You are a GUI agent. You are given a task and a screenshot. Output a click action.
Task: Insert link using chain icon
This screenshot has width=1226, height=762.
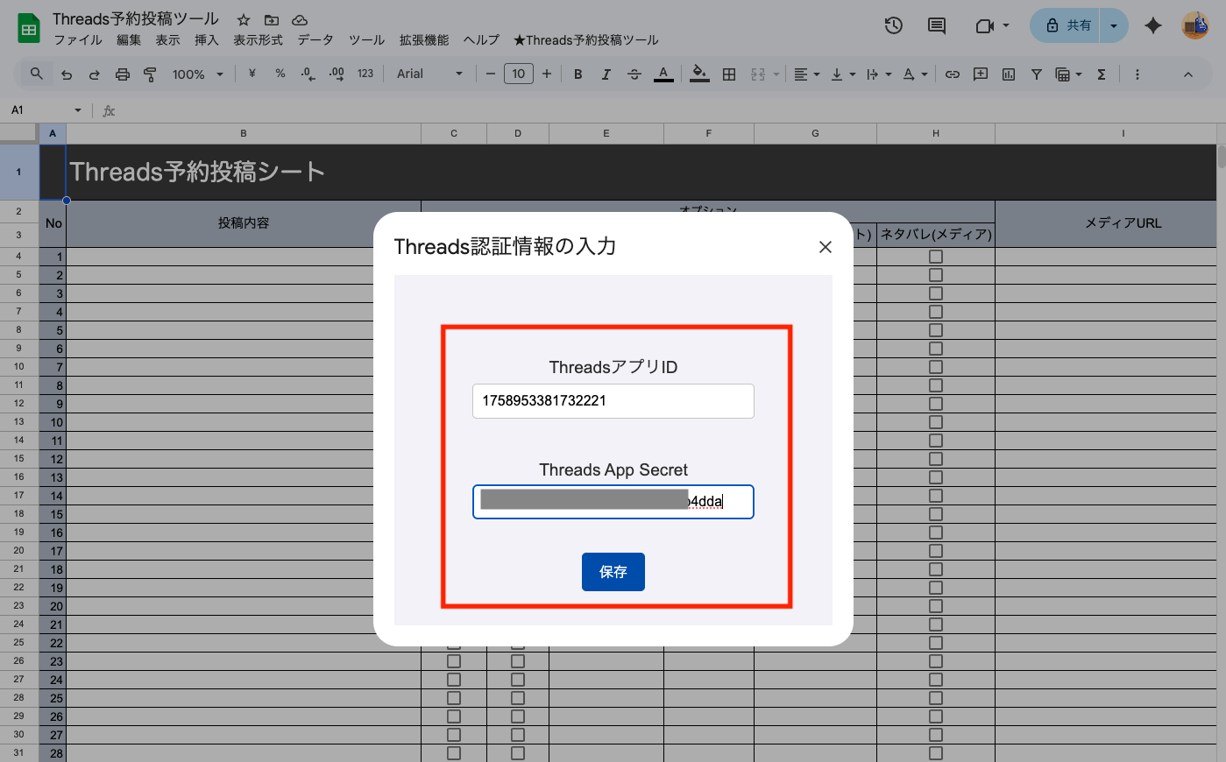click(x=952, y=74)
